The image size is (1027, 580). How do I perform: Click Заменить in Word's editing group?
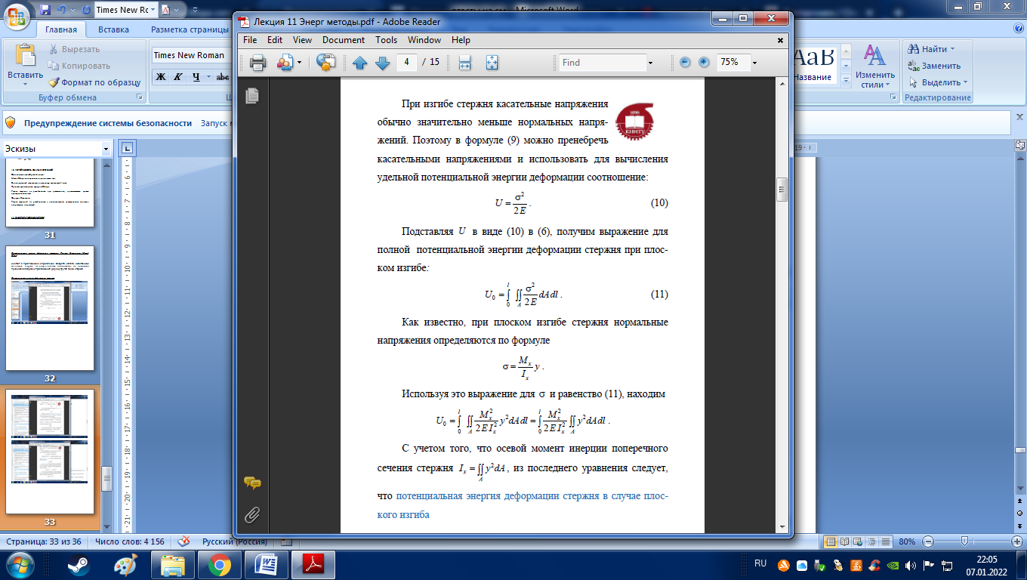point(934,66)
